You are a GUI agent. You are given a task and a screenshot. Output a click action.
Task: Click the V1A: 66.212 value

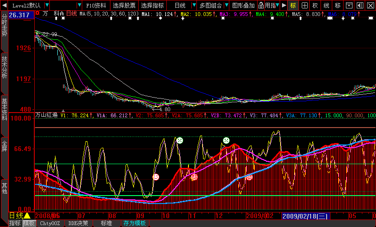(114, 115)
